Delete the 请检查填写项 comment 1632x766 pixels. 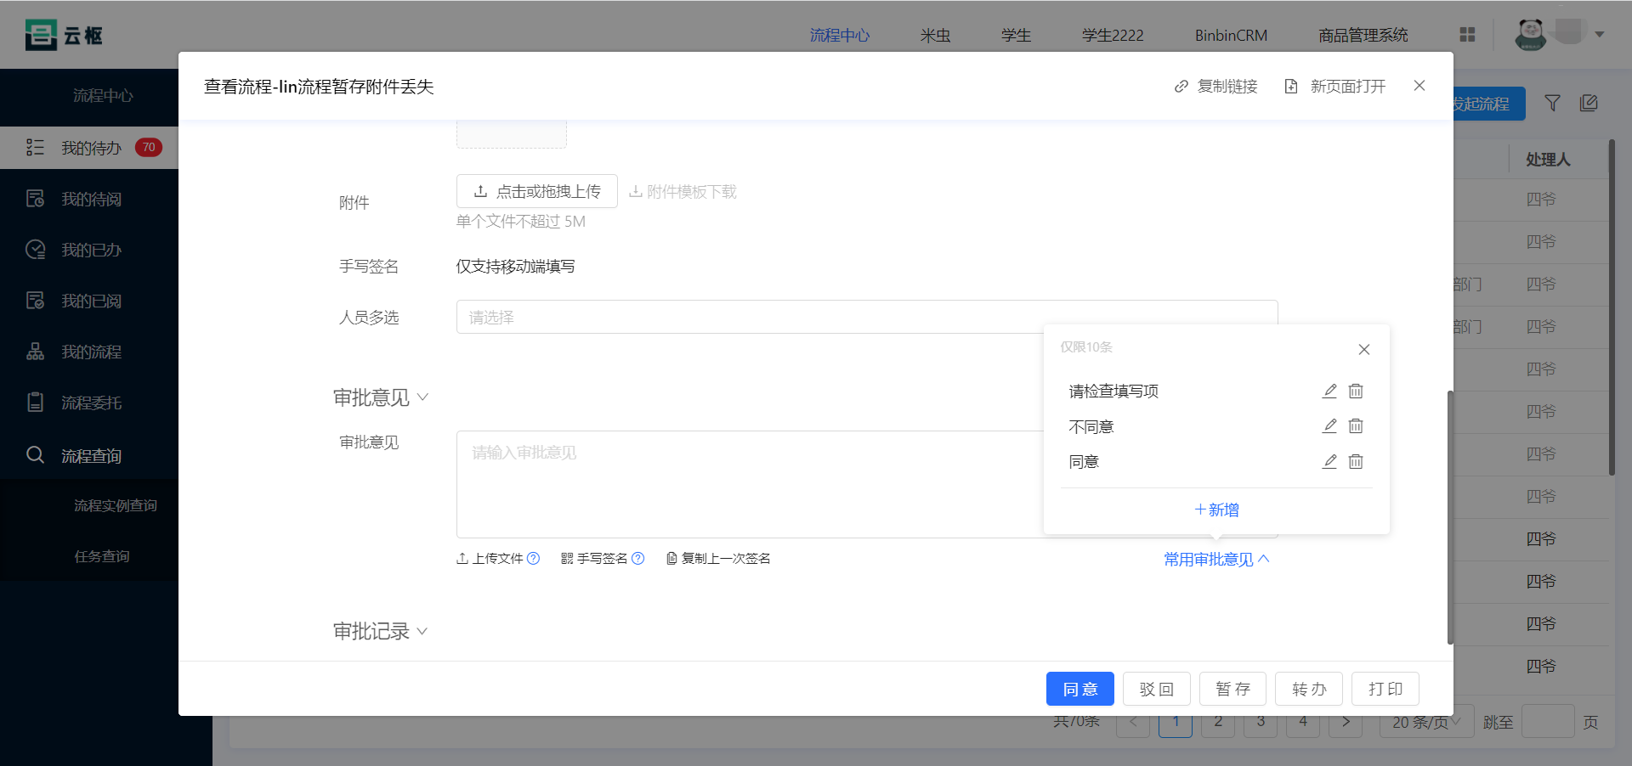click(1356, 391)
